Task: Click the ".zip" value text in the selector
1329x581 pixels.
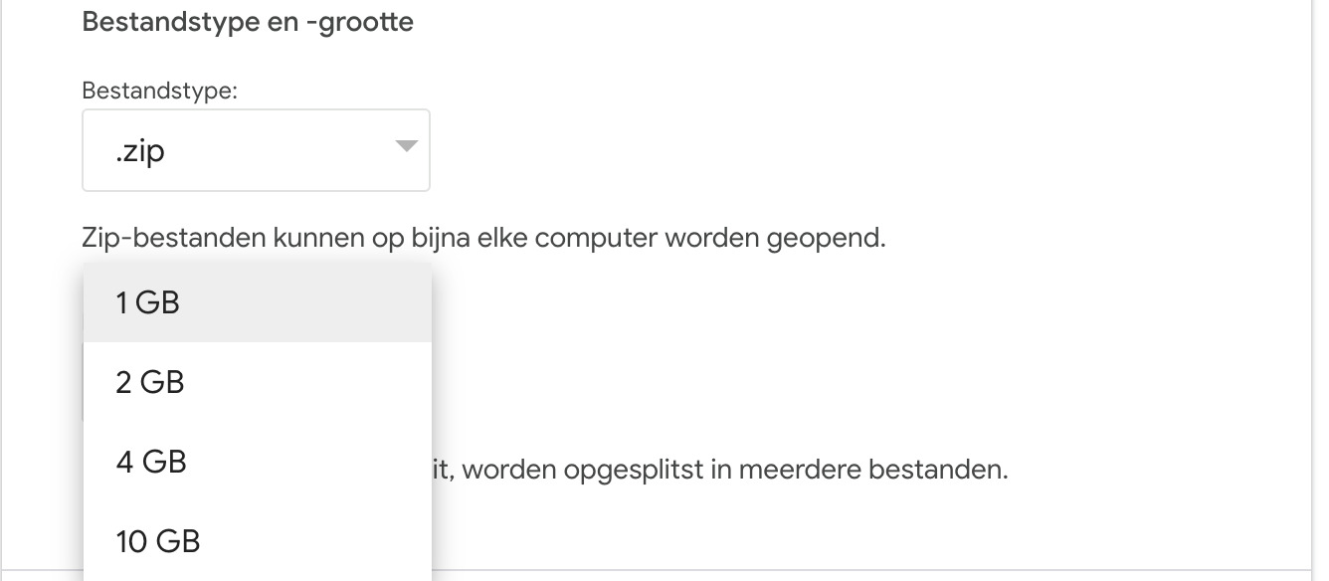Action: (x=139, y=151)
